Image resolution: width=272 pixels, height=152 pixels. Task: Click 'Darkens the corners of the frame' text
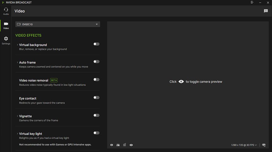coord(38,120)
